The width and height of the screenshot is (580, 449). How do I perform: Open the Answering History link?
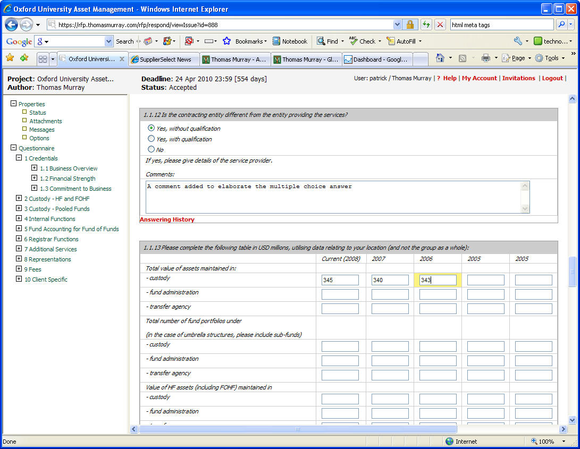point(167,219)
